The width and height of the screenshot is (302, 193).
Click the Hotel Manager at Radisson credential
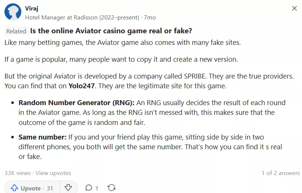click(82, 18)
